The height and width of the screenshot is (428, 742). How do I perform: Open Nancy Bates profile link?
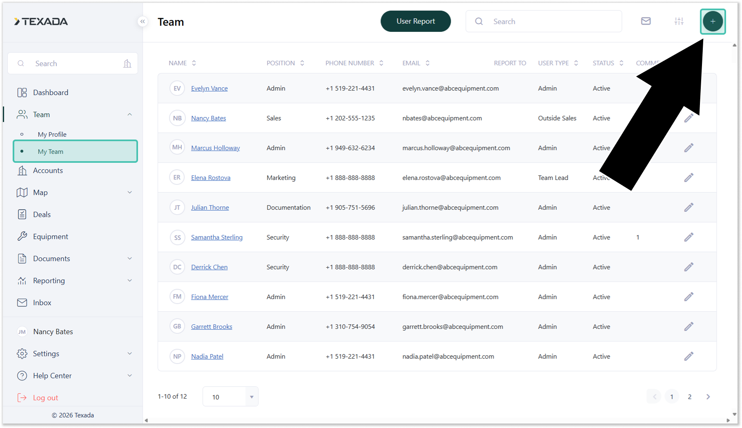(x=209, y=118)
